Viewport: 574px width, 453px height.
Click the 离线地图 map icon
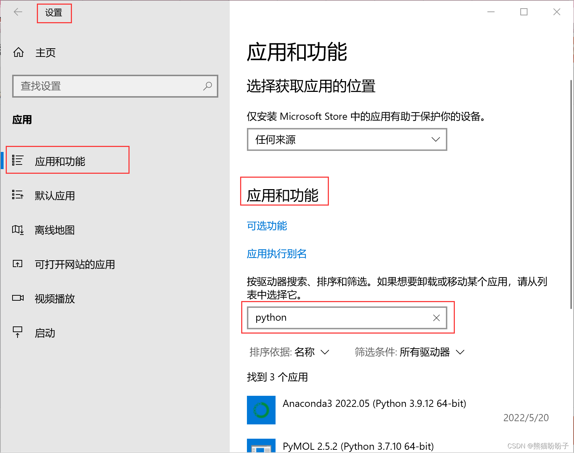[x=18, y=230]
